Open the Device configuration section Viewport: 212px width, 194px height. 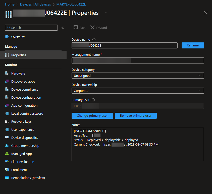(x=25, y=97)
